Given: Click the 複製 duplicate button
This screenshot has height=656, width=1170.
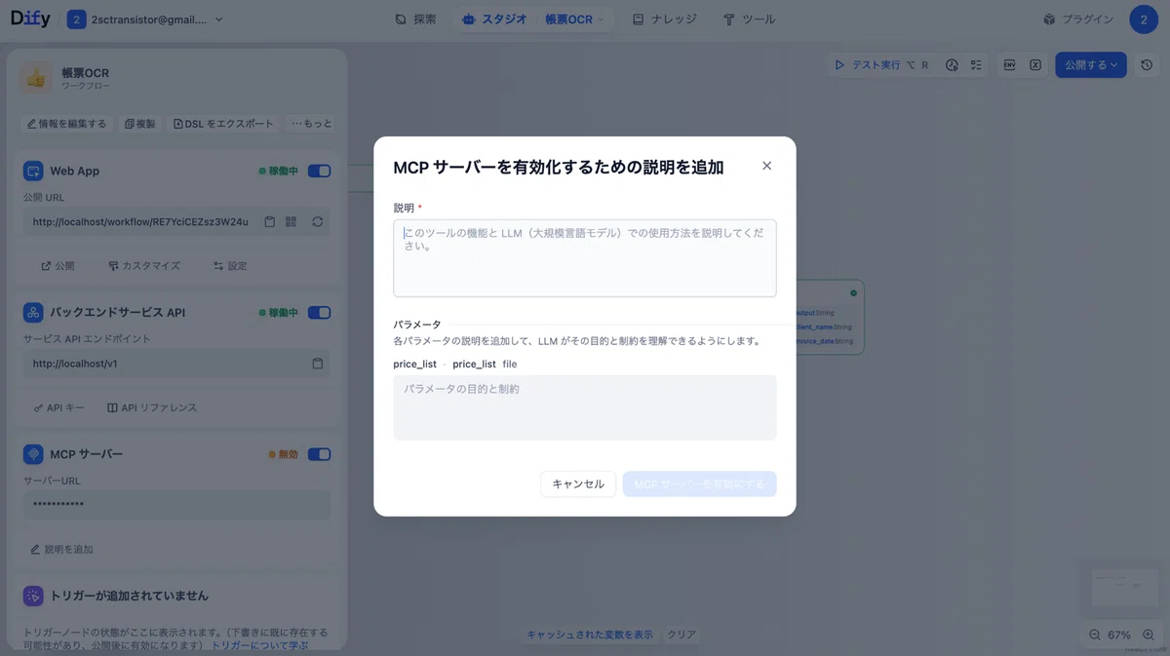Looking at the screenshot, I should [x=139, y=124].
